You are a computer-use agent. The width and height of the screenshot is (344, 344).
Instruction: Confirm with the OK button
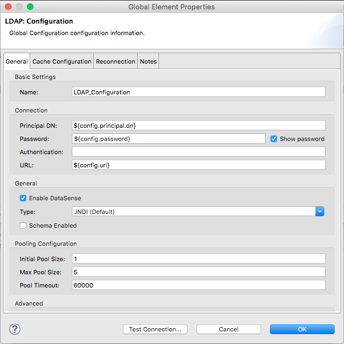302,329
